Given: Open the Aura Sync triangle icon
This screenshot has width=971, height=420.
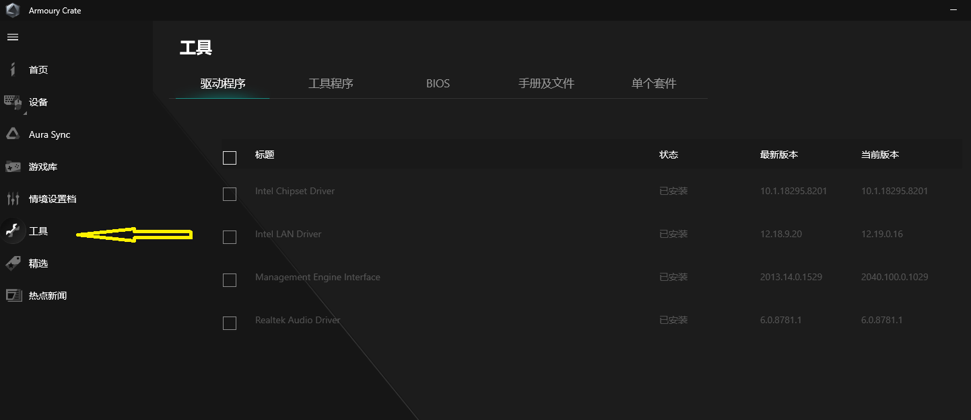Looking at the screenshot, I should (13, 134).
